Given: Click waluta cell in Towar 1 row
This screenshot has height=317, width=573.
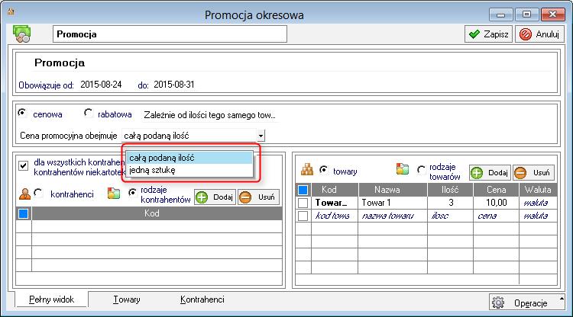Looking at the screenshot, I should tap(538, 203).
